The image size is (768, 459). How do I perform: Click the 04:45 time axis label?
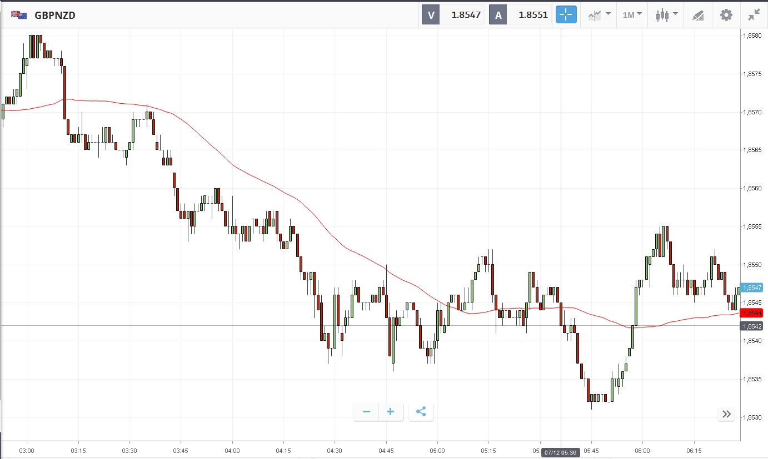tap(386, 451)
